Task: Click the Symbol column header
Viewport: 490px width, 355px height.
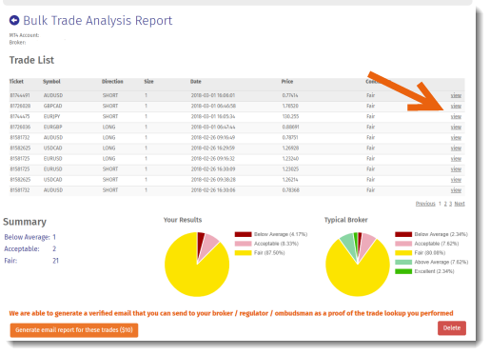Action: pos(51,82)
